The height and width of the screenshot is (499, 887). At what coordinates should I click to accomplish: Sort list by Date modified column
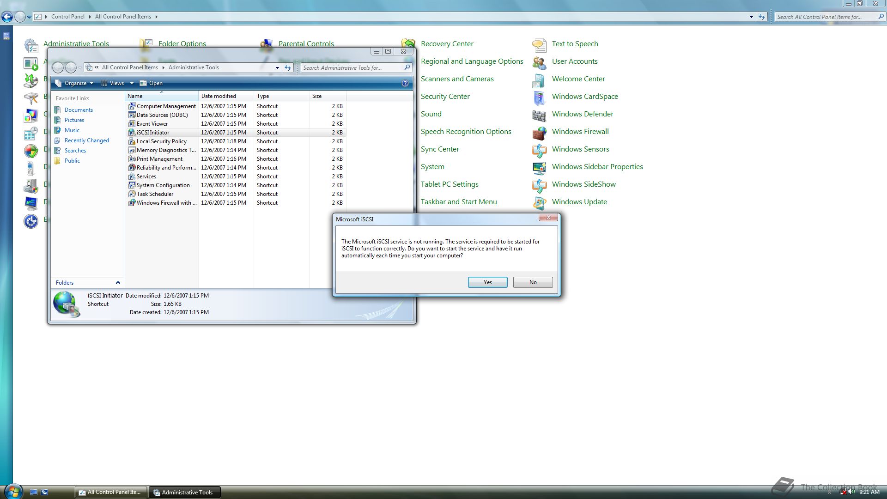click(226, 96)
